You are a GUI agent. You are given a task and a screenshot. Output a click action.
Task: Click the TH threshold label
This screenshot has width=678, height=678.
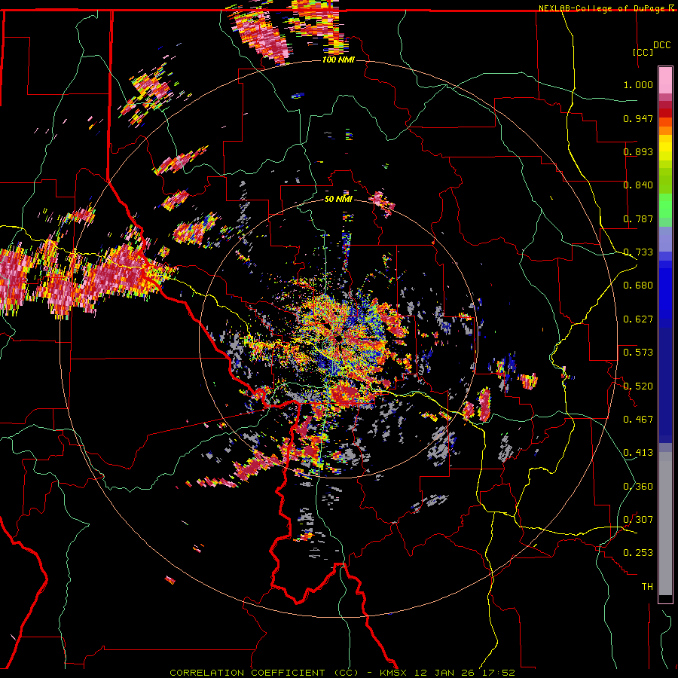tap(647, 587)
